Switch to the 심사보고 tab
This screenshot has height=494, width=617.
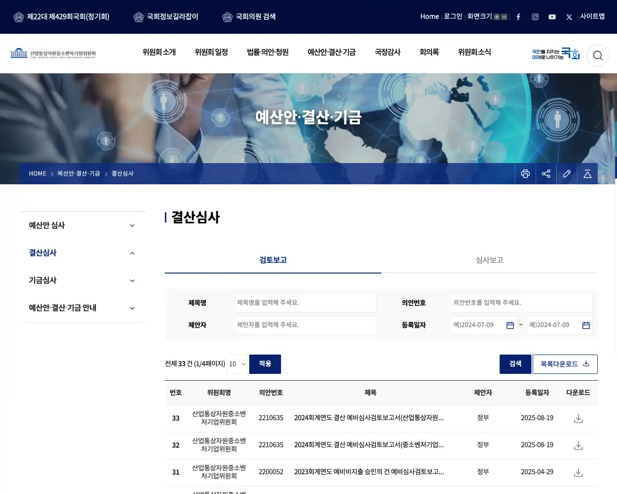[x=489, y=260]
